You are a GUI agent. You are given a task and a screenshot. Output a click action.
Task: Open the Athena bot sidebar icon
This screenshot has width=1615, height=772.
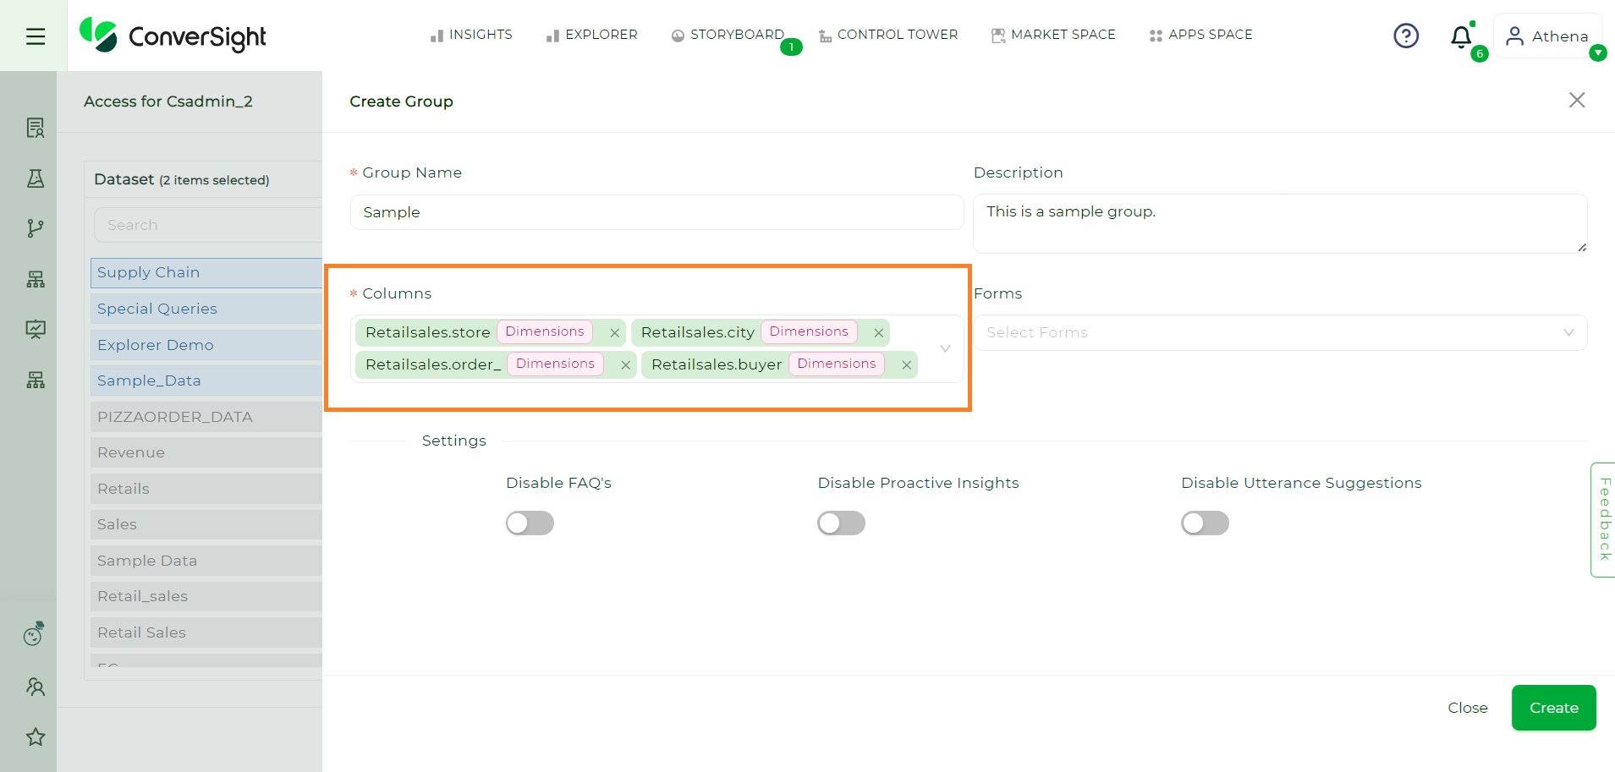click(x=34, y=634)
